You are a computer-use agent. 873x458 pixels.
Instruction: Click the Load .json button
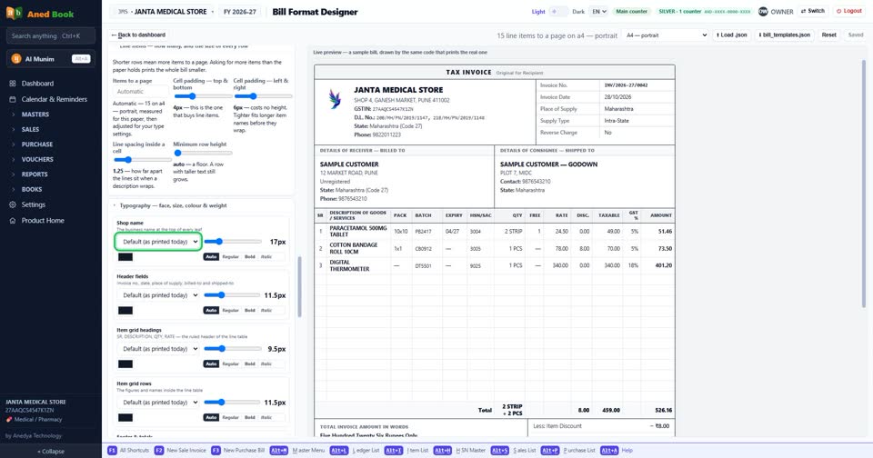[x=731, y=35]
